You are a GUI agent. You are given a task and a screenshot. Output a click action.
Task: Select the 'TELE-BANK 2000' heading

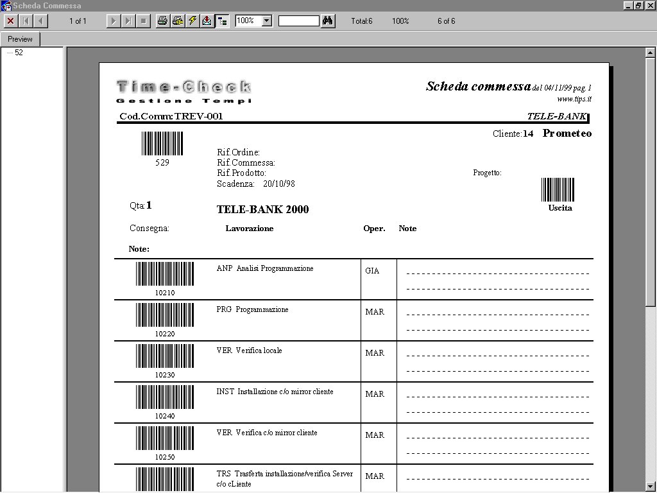pyautogui.click(x=262, y=209)
